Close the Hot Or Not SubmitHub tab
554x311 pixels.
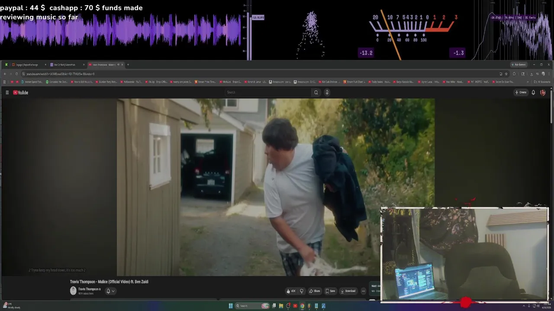pyautogui.click(x=84, y=65)
